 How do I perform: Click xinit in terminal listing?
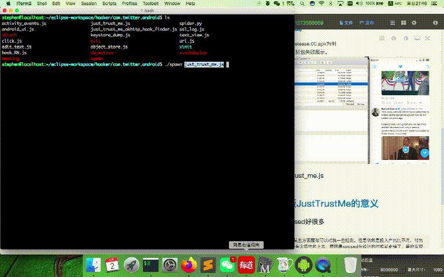(186, 47)
